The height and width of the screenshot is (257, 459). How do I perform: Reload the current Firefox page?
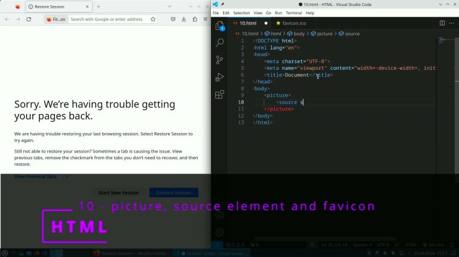[29, 19]
